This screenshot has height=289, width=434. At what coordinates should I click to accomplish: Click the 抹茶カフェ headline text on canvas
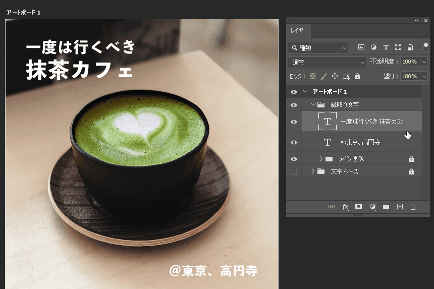[80, 70]
